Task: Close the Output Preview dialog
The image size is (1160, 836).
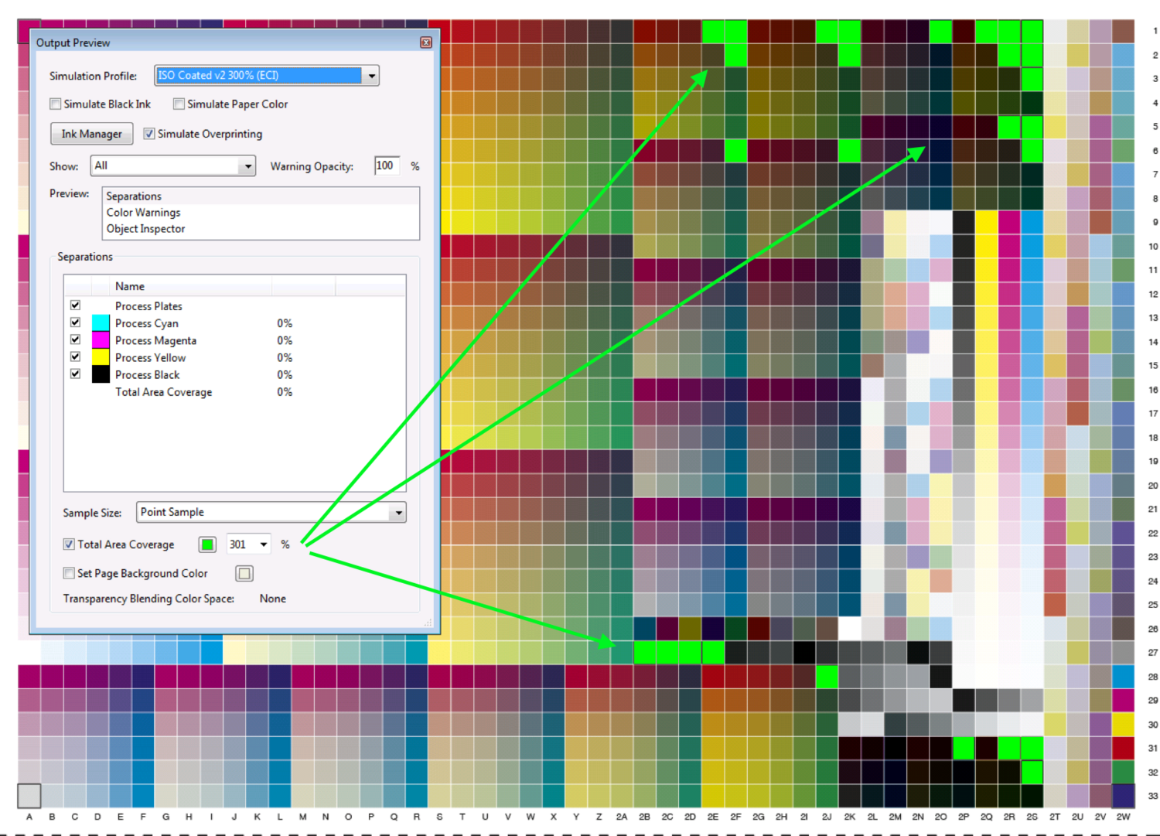Action: (425, 43)
